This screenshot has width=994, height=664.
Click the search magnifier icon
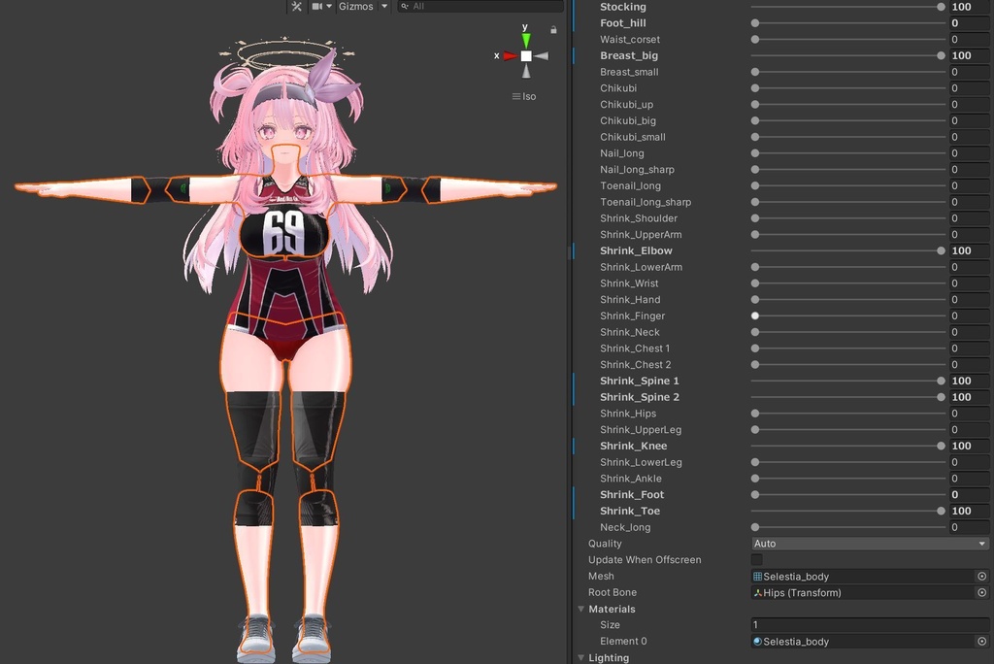pos(405,7)
